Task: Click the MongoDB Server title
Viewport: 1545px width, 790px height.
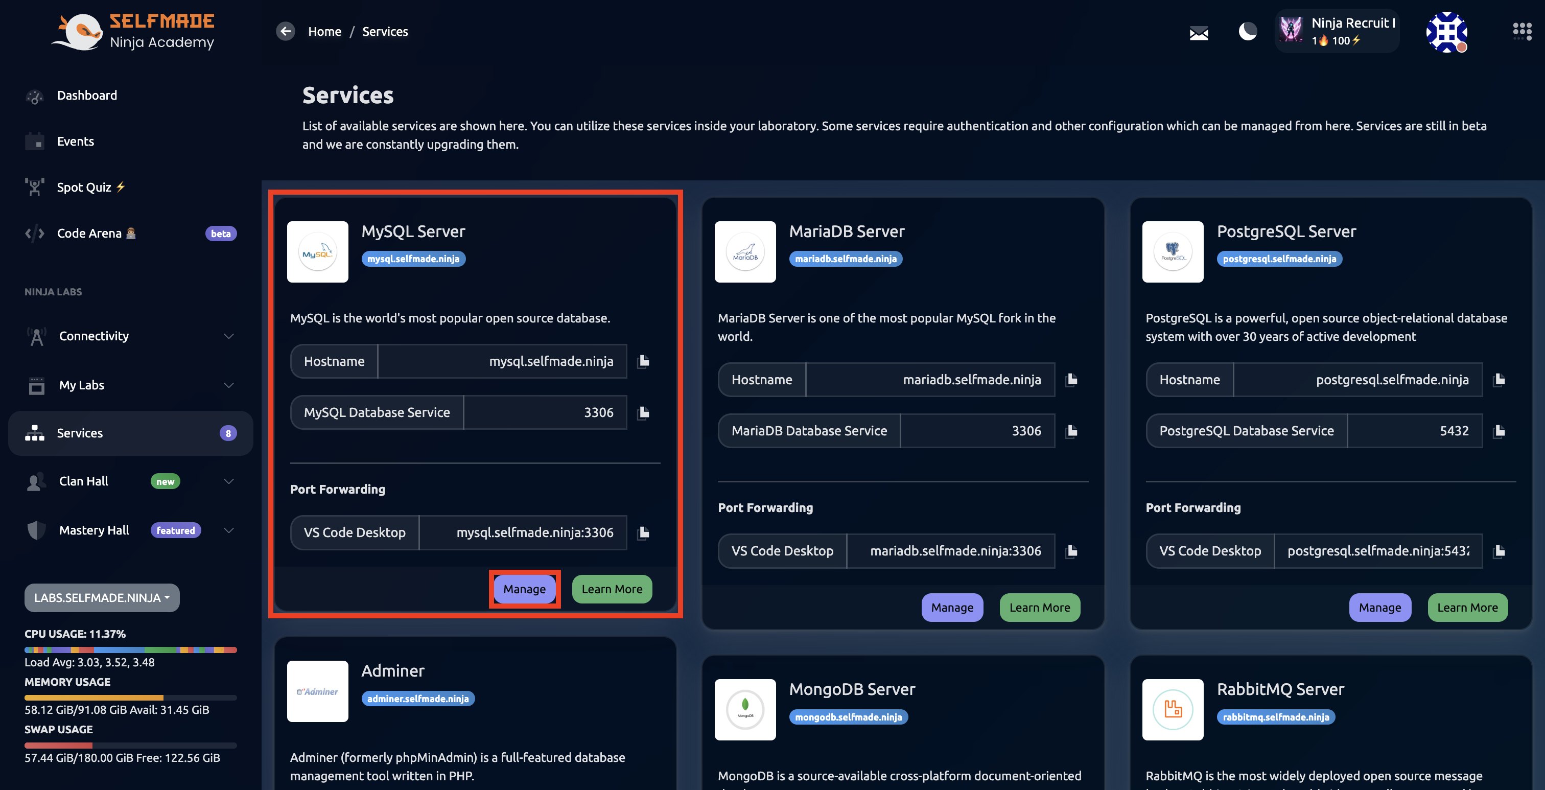Action: 852,689
